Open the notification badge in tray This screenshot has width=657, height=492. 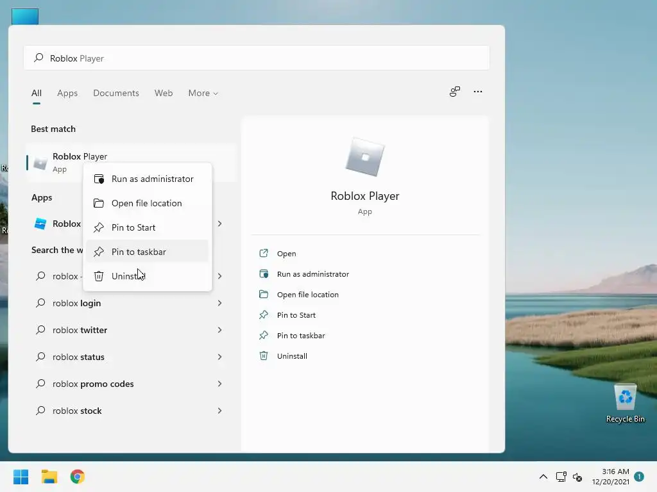pyautogui.click(x=639, y=477)
